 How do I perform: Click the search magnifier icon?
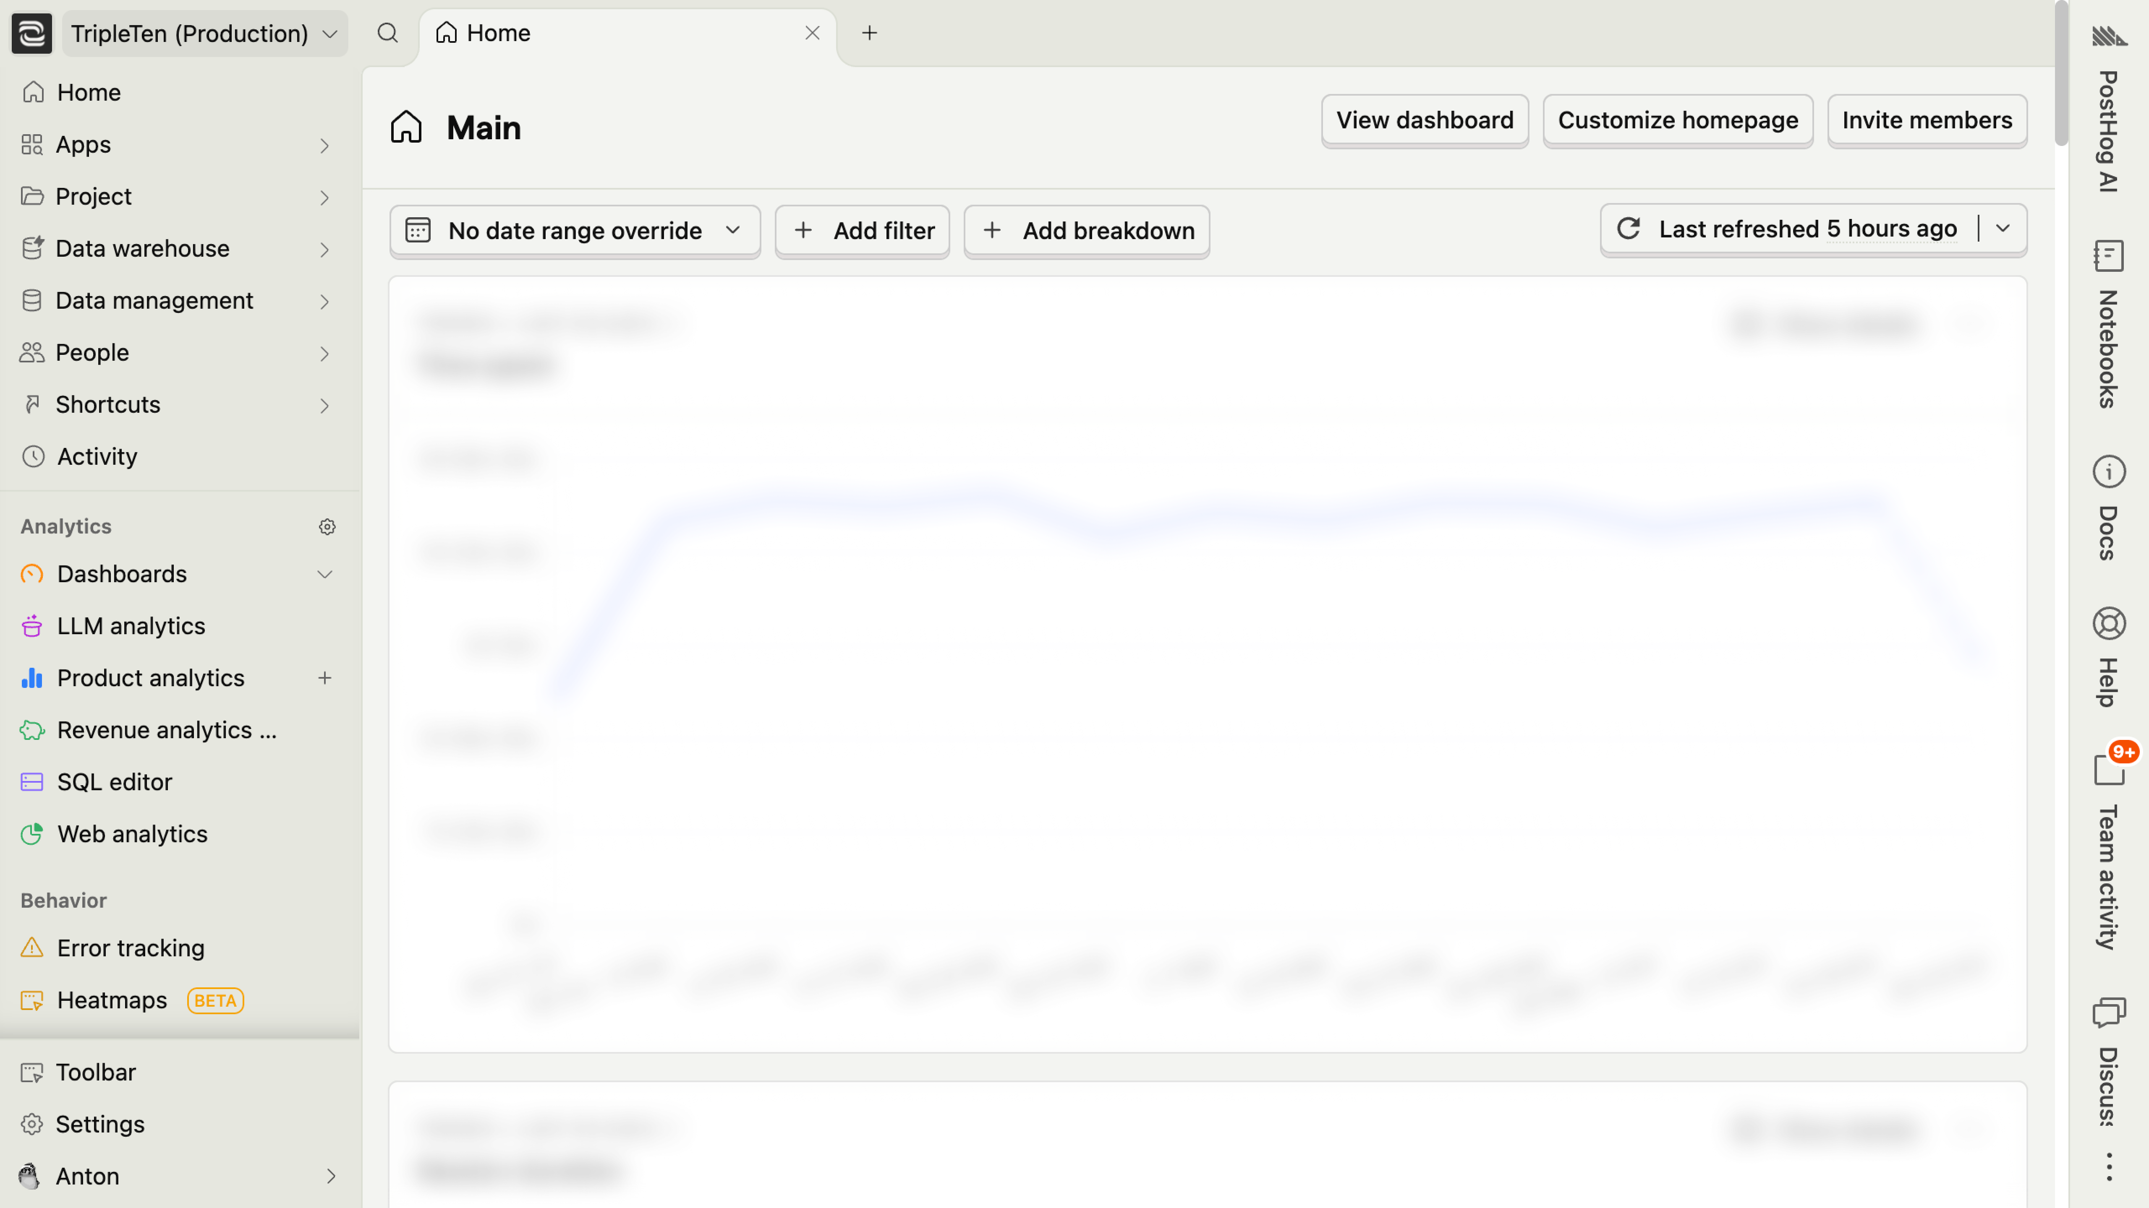tap(387, 34)
